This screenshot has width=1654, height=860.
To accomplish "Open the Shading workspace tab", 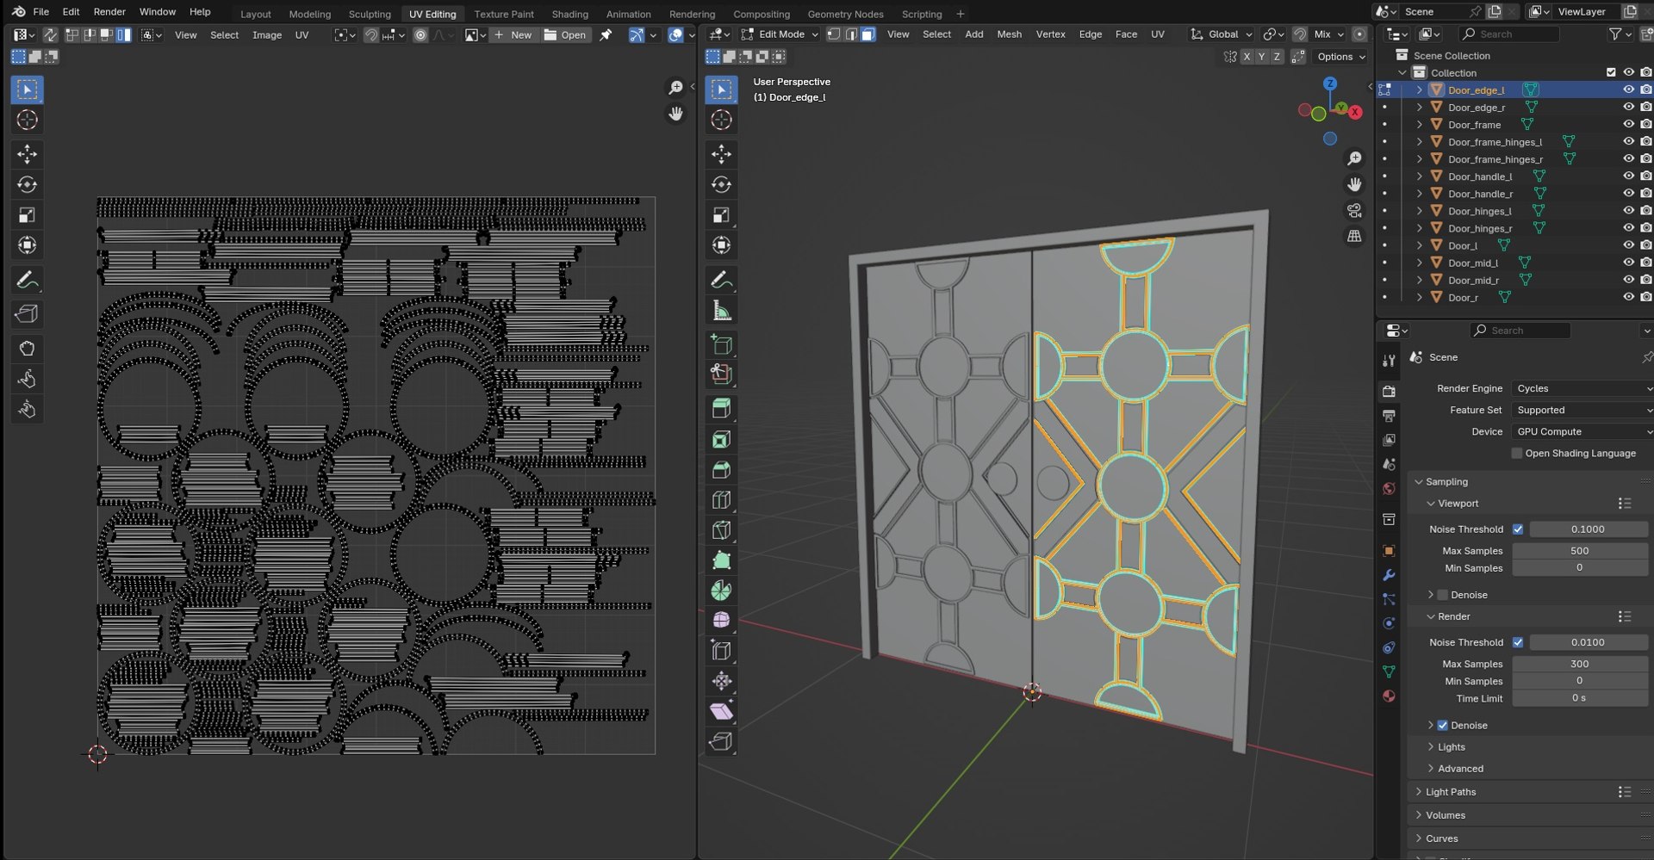I will pyautogui.click(x=569, y=14).
